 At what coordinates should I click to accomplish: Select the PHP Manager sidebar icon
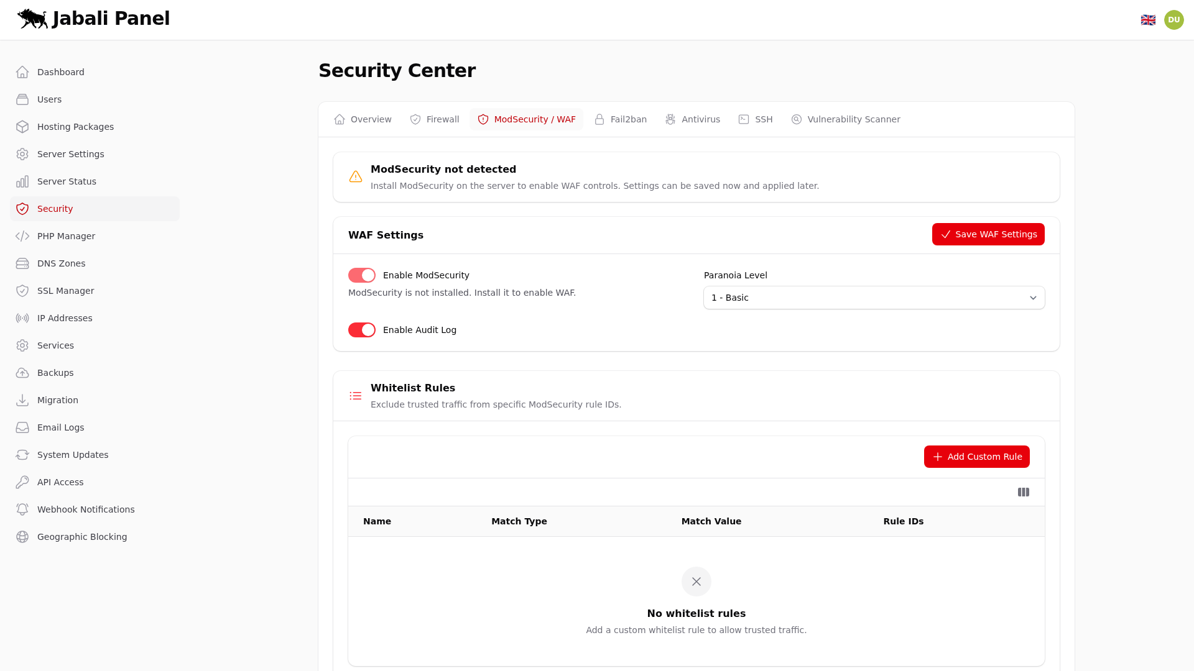point(22,236)
